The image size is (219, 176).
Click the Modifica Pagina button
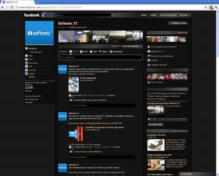pyautogui.click(x=178, y=23)
